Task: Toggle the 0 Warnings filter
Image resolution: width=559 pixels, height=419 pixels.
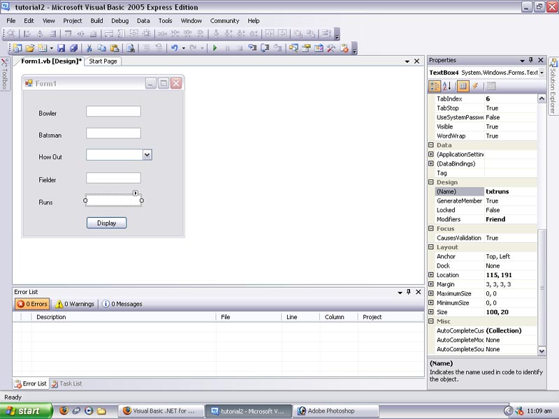Action: click(x=75, y=304)
